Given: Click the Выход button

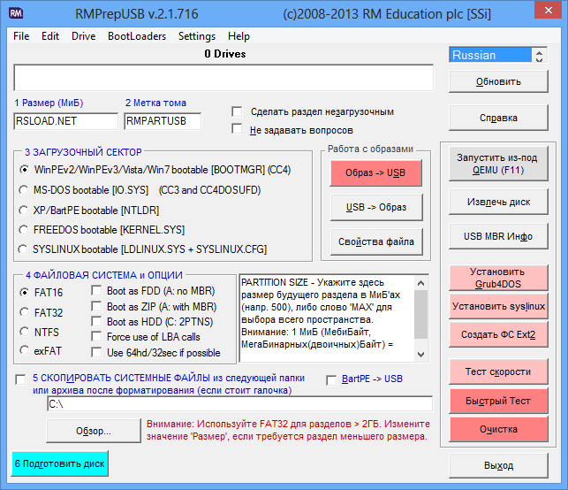Looking at the screenshot, I should 498,466.
